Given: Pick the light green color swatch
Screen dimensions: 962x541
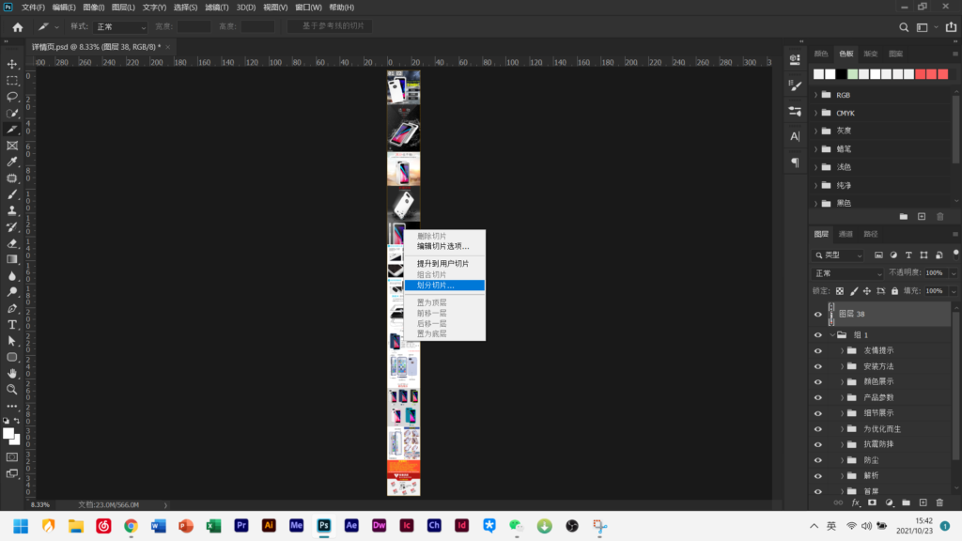Looking at the screenshot, I should 852,74.
